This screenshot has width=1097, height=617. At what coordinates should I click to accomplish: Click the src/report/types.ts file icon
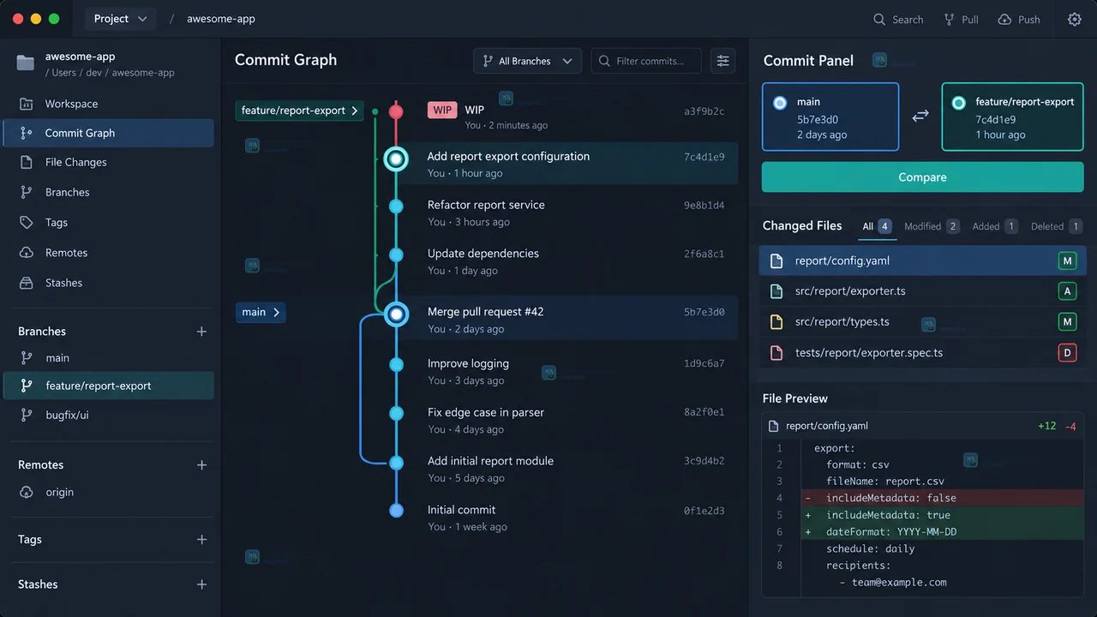pyautogui.click(x=776, y=322)
